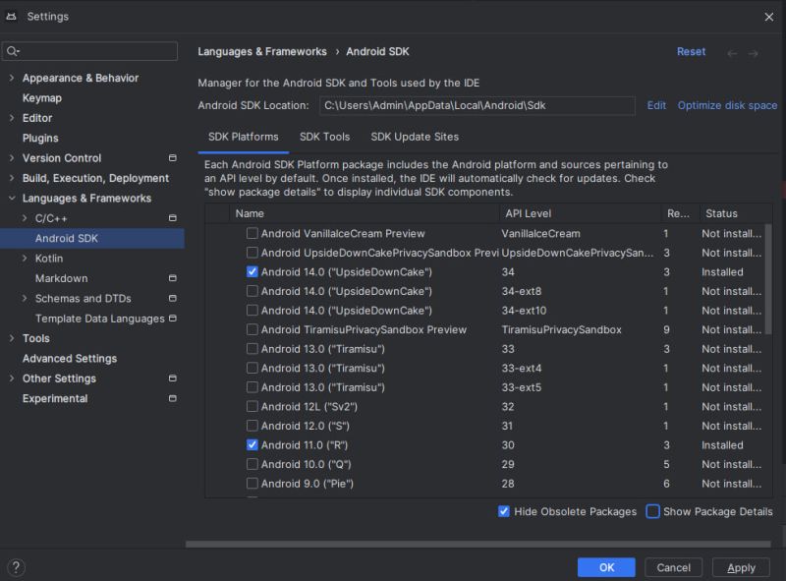Click the project-settings icon next to Version Control
786x581 pixels.
click(173, 157)
